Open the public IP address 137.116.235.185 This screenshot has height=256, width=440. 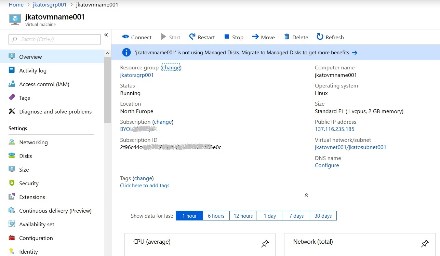coord(335,129)
